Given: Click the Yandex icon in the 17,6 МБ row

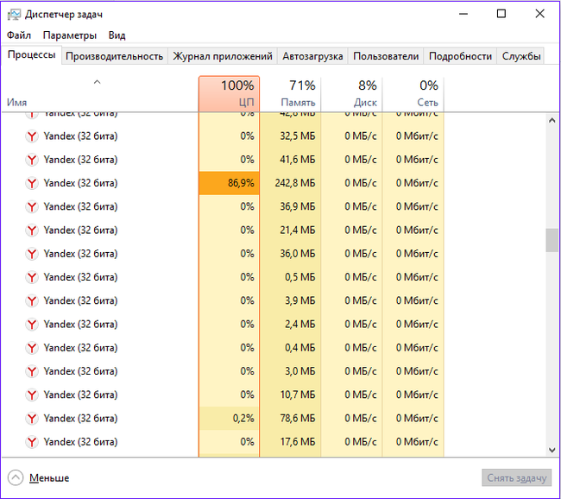Looking at the screenshot, I should [32, 442].
